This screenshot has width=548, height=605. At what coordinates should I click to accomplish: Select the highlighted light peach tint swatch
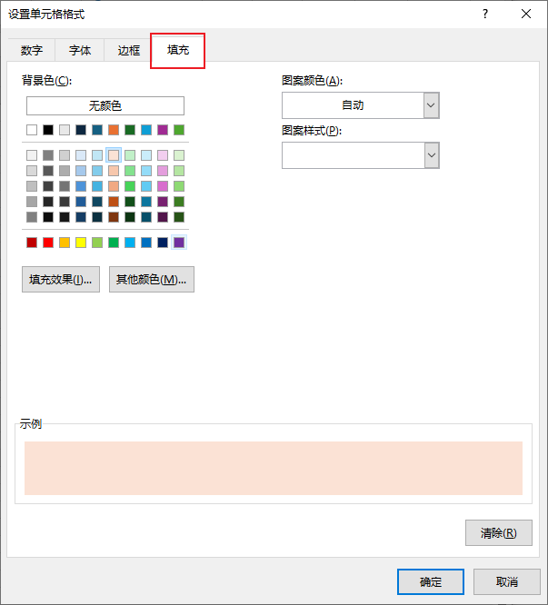[x=114, y=155]
